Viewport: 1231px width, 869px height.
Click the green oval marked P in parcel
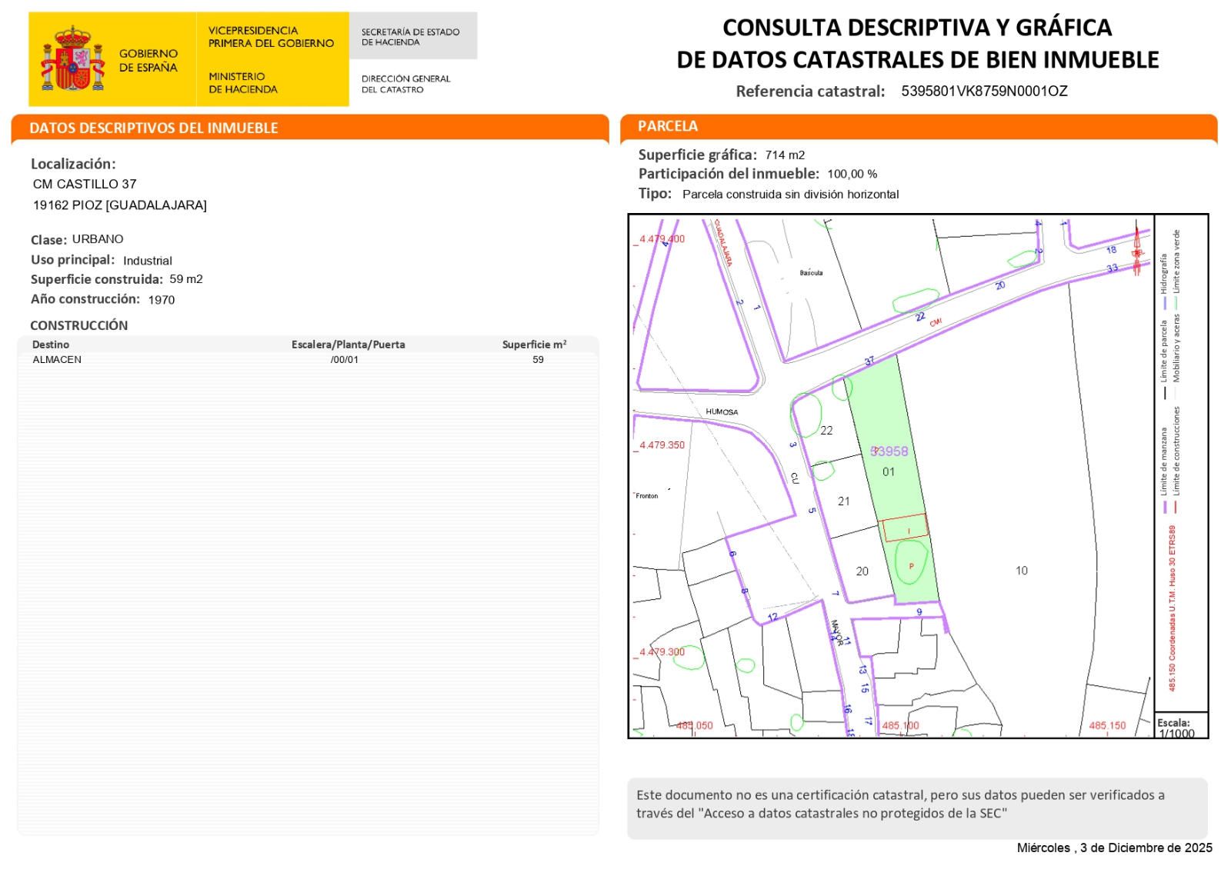pyautogui.click(x=912, y=566)
